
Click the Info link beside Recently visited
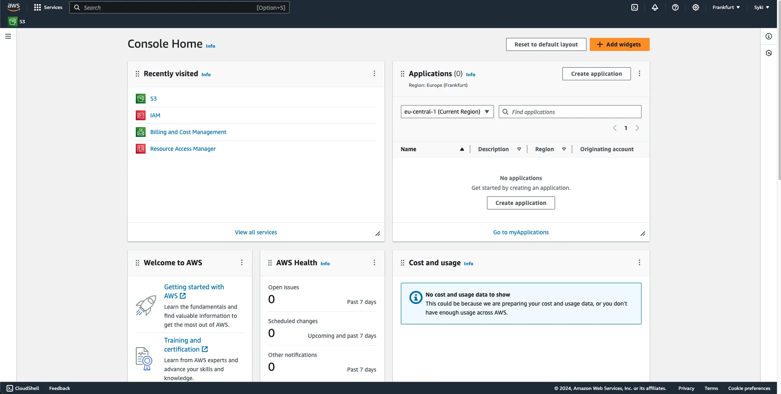pyautogui.click(x=206, y=75)
